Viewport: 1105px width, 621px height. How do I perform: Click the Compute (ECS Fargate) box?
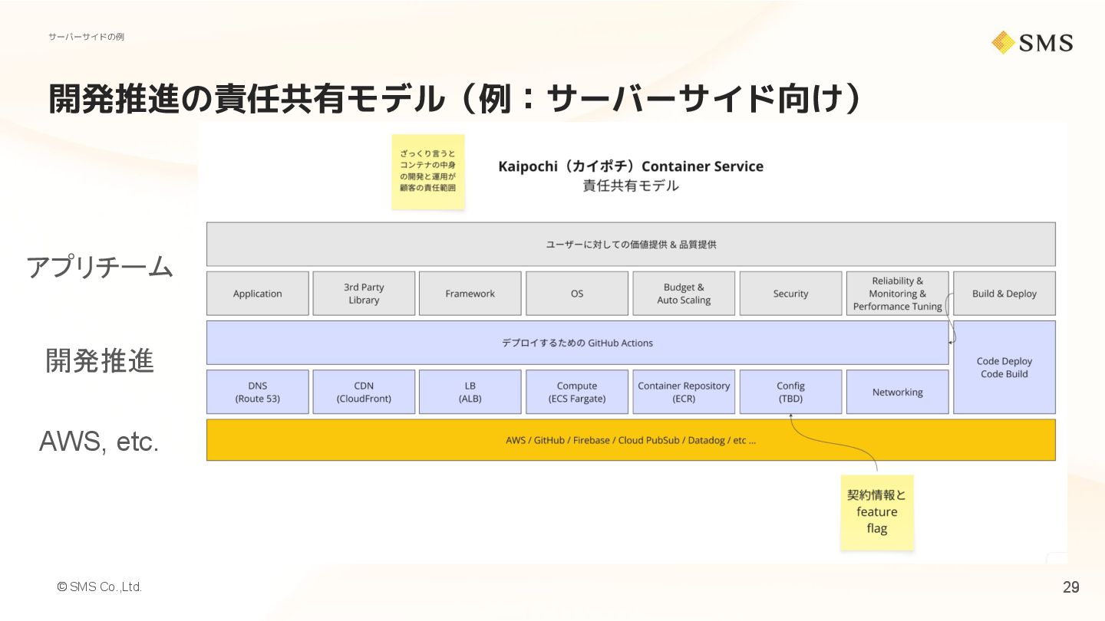click(x=577, y=392)
